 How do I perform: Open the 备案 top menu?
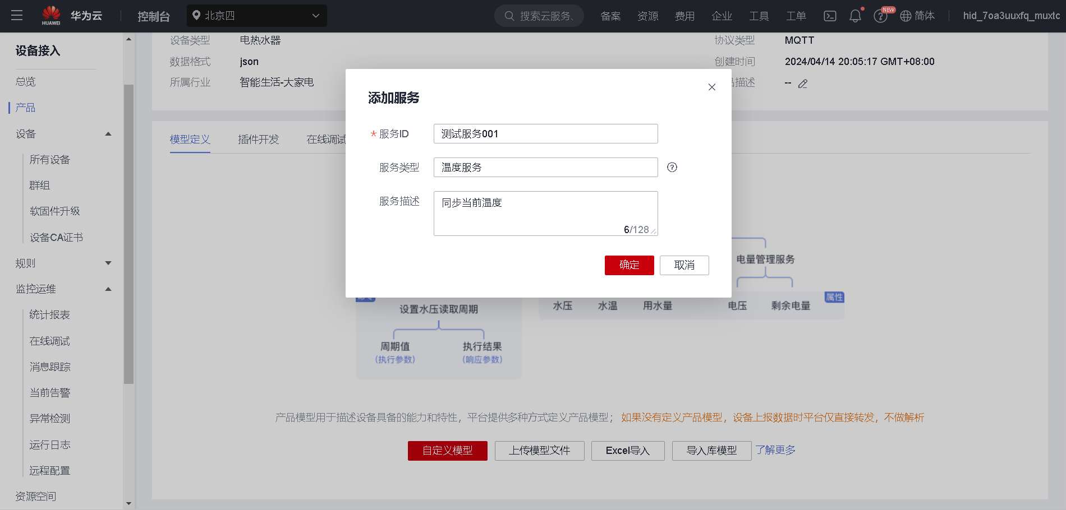coord(610,16)
